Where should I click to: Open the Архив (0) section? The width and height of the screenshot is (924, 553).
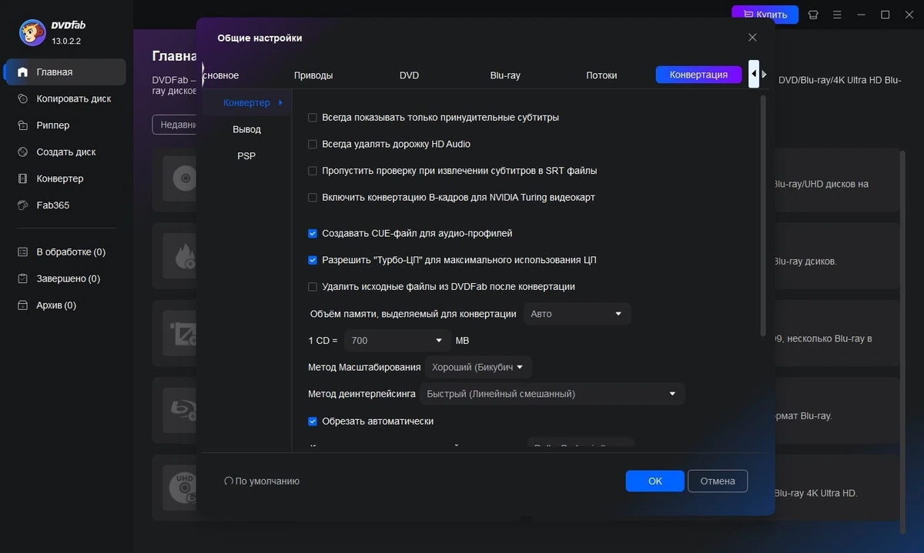65,305
